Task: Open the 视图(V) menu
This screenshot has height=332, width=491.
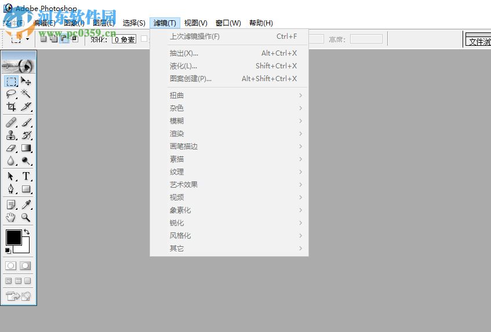Action: 196,23
